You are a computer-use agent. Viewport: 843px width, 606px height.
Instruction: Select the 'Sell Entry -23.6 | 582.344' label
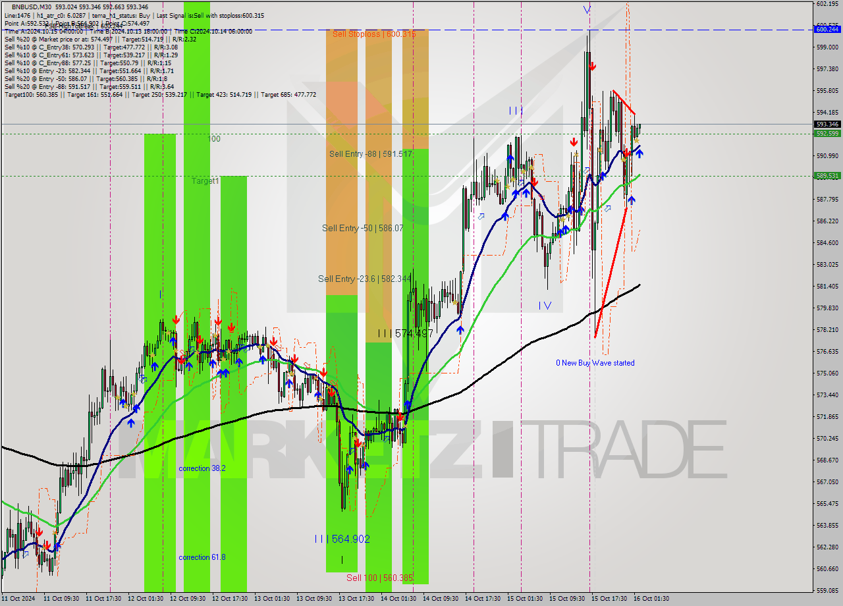click(365, 279)
